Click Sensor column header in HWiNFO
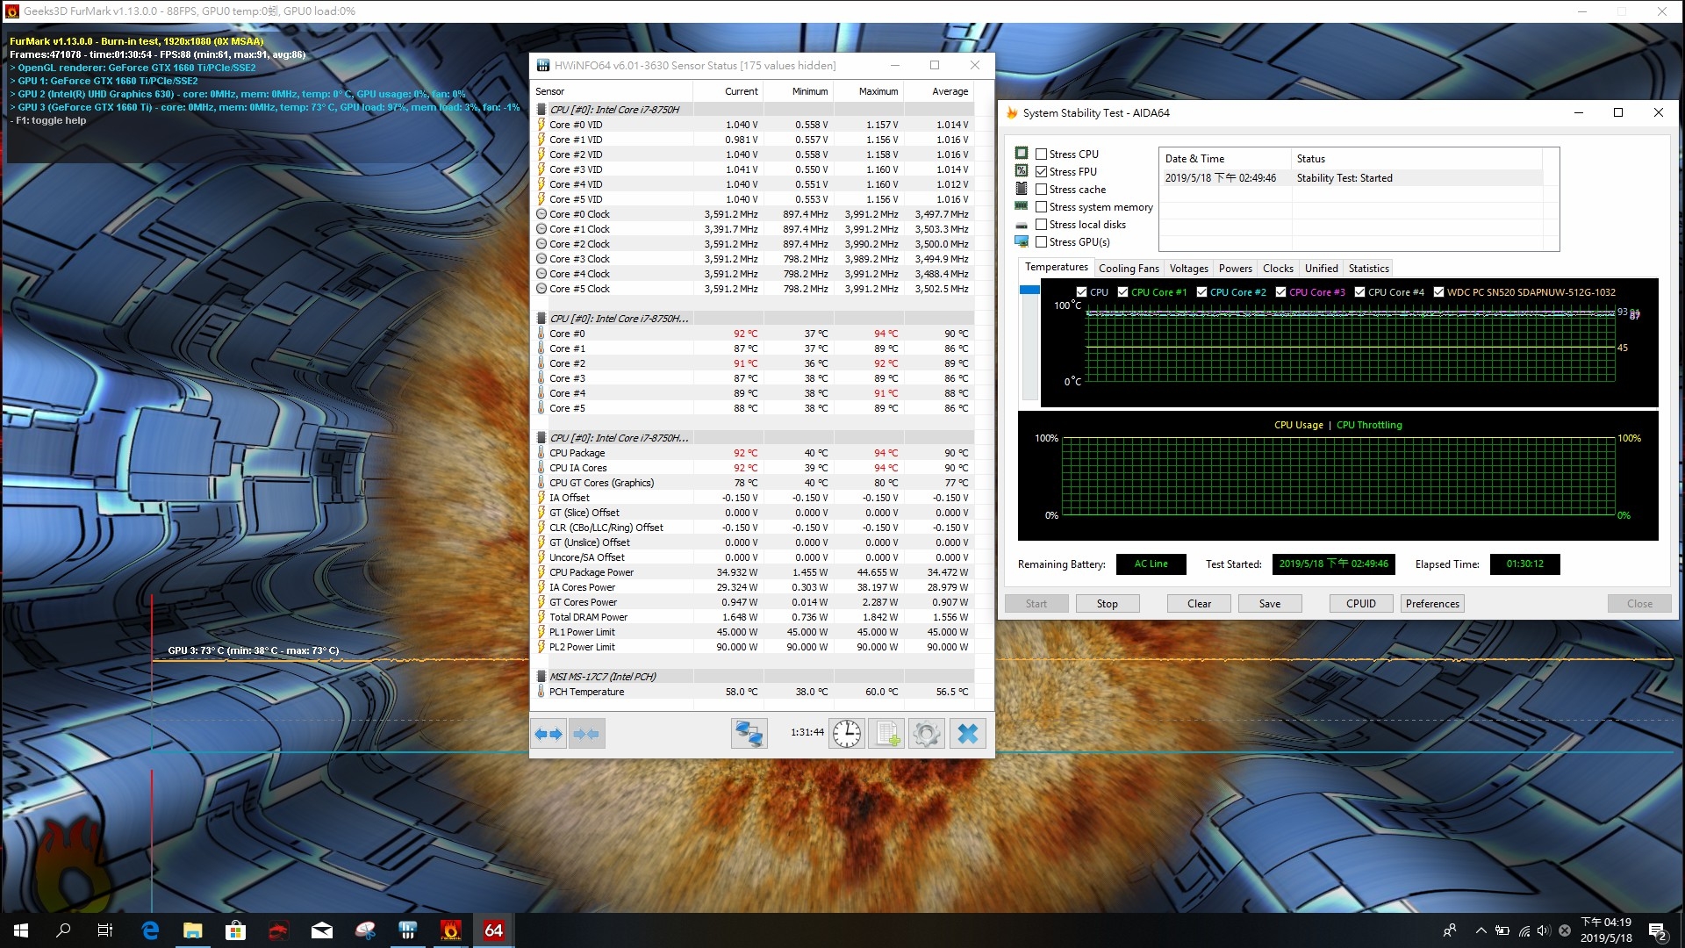This screenshot has width=1685, height=948. [613, 91]
